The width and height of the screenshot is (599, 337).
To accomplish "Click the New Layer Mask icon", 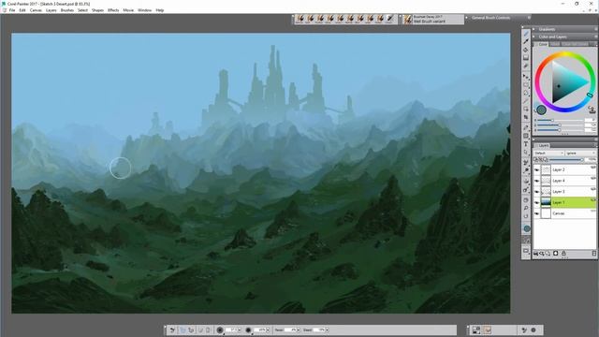I will (x=555, y=254).
